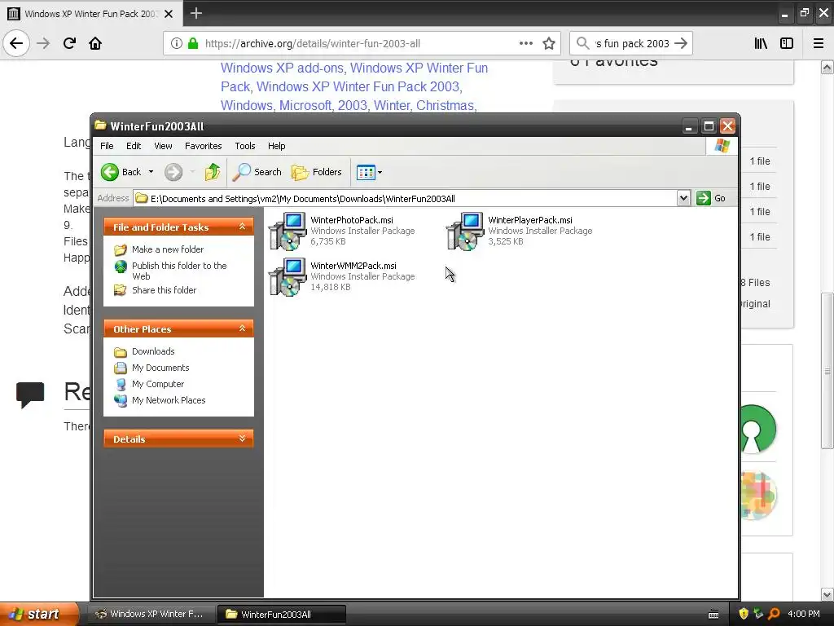Screen dimensions: 834x626
Task: Click the Go button beside address
Action: pyautogui.click(x=712, y=198)
